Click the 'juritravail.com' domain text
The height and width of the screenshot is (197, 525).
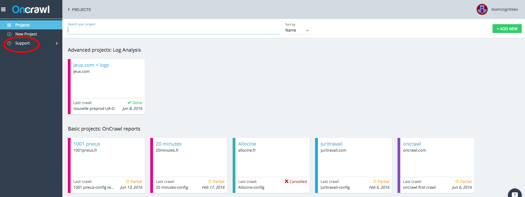click(333, 150)
